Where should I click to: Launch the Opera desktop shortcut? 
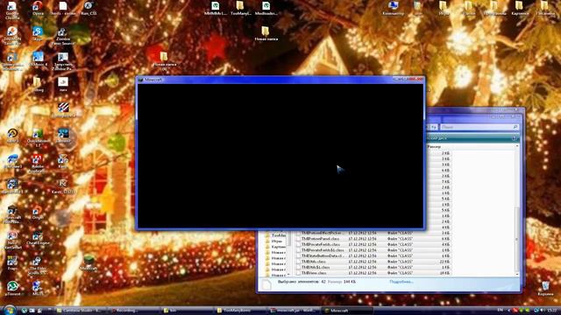coord(38,9)
